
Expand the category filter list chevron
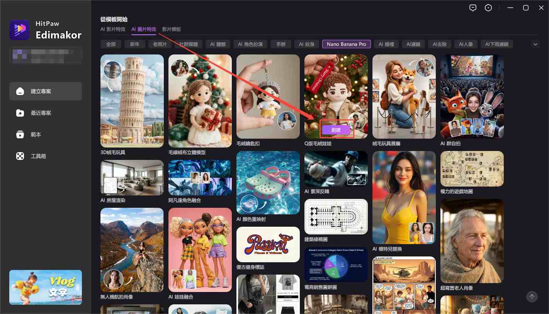pyautogui.click(x=535, y=44)
